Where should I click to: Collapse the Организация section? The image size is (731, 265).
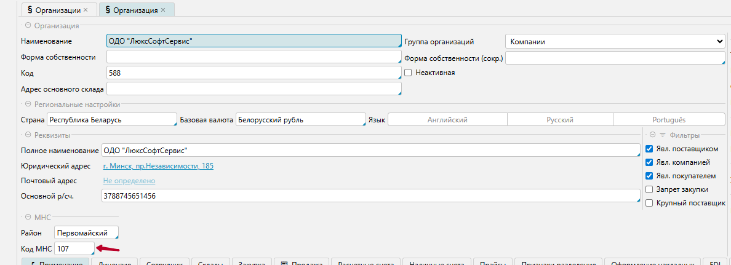click(28, 26)
